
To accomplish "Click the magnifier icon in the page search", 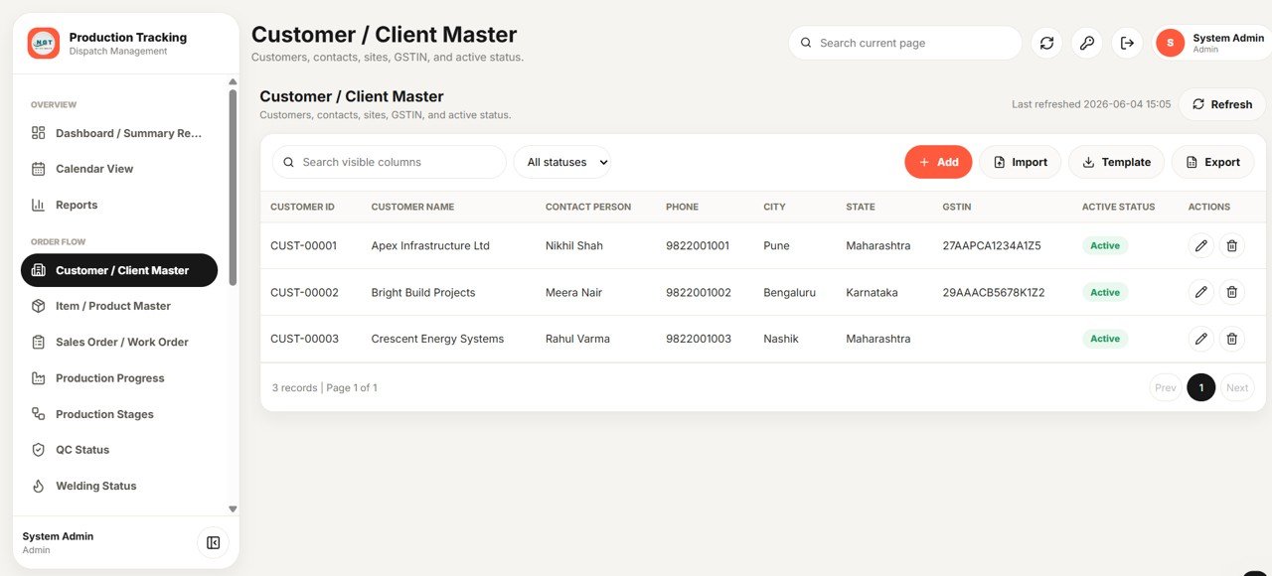I will [x=806, y=43].
